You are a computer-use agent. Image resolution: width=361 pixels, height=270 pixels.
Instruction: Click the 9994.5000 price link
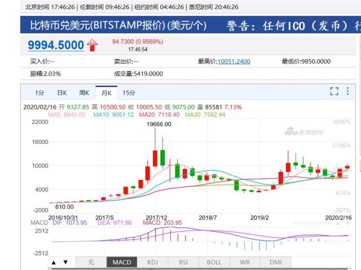coord(56,45)
